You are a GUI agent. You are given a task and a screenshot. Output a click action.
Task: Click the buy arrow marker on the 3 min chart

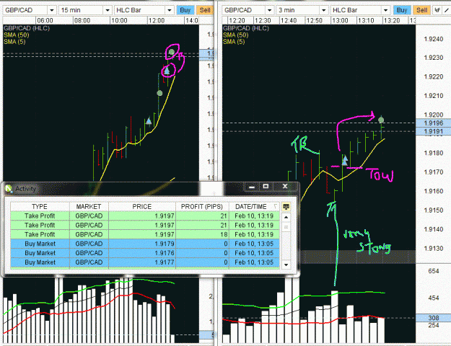click(345, 160)
